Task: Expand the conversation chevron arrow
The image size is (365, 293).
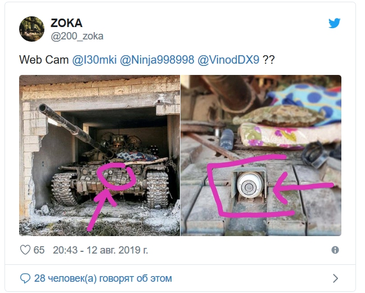Action: pyautogui.click(x=335, y=278)
